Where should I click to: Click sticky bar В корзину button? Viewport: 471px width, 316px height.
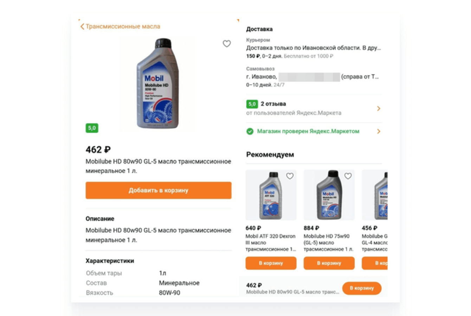362,288
